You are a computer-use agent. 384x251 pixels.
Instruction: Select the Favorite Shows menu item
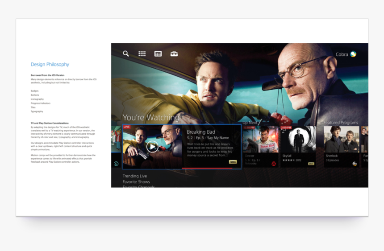pos(136,182)
